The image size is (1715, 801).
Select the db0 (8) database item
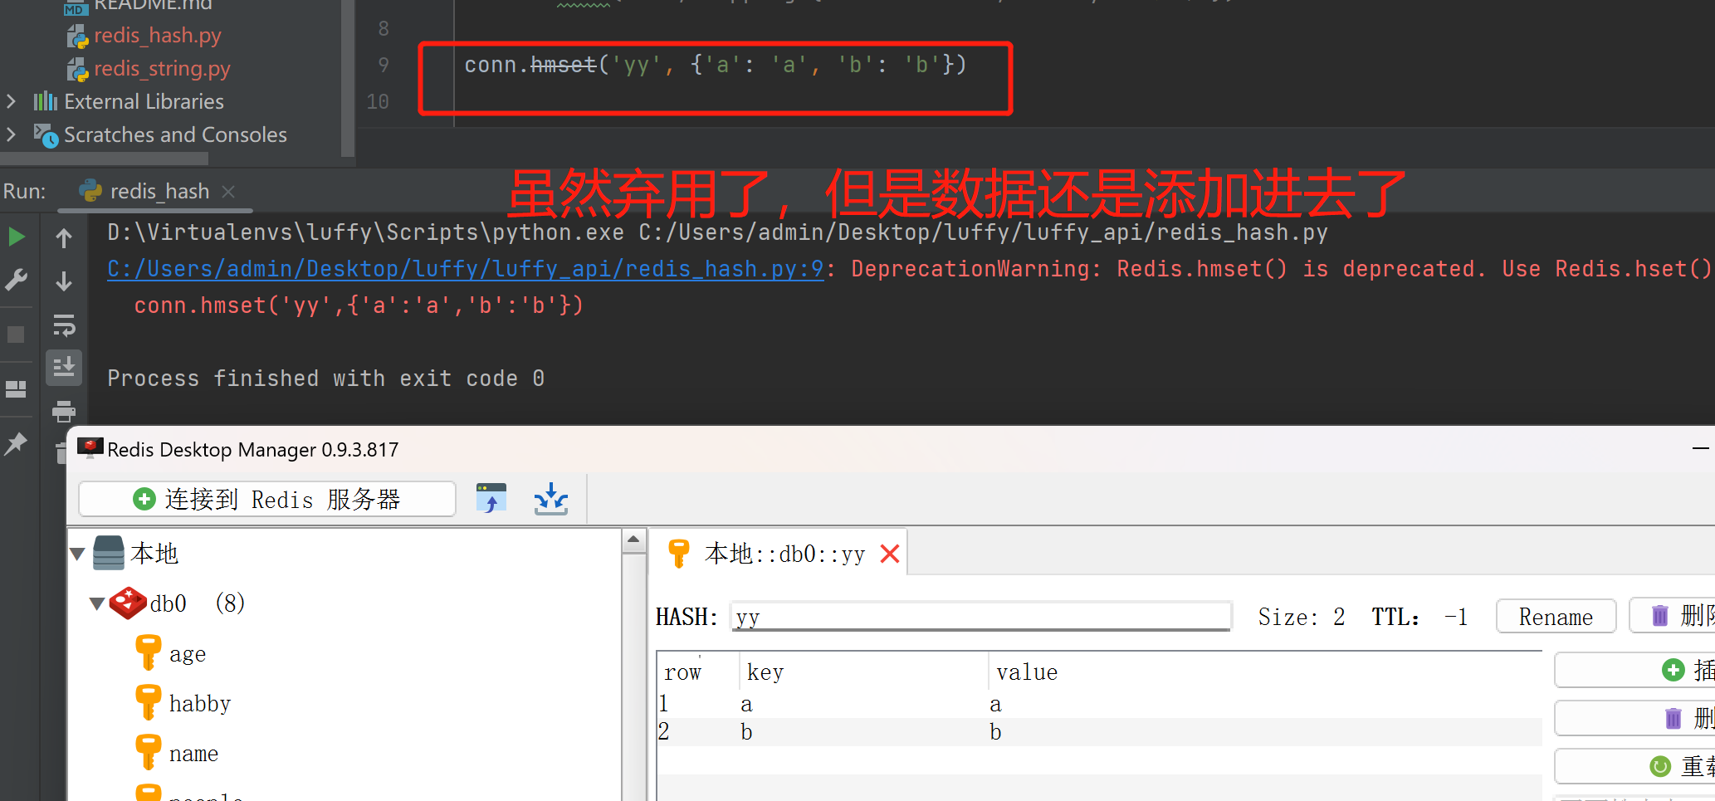(x=198, y=603)
